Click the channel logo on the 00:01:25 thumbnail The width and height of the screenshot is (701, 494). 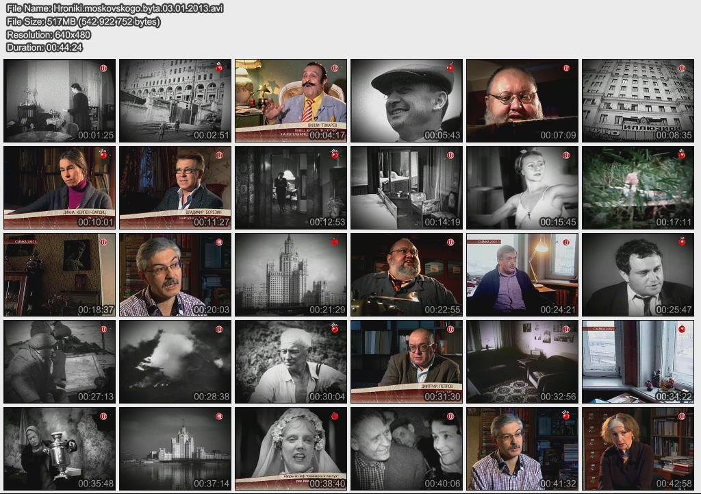[104, 68]
